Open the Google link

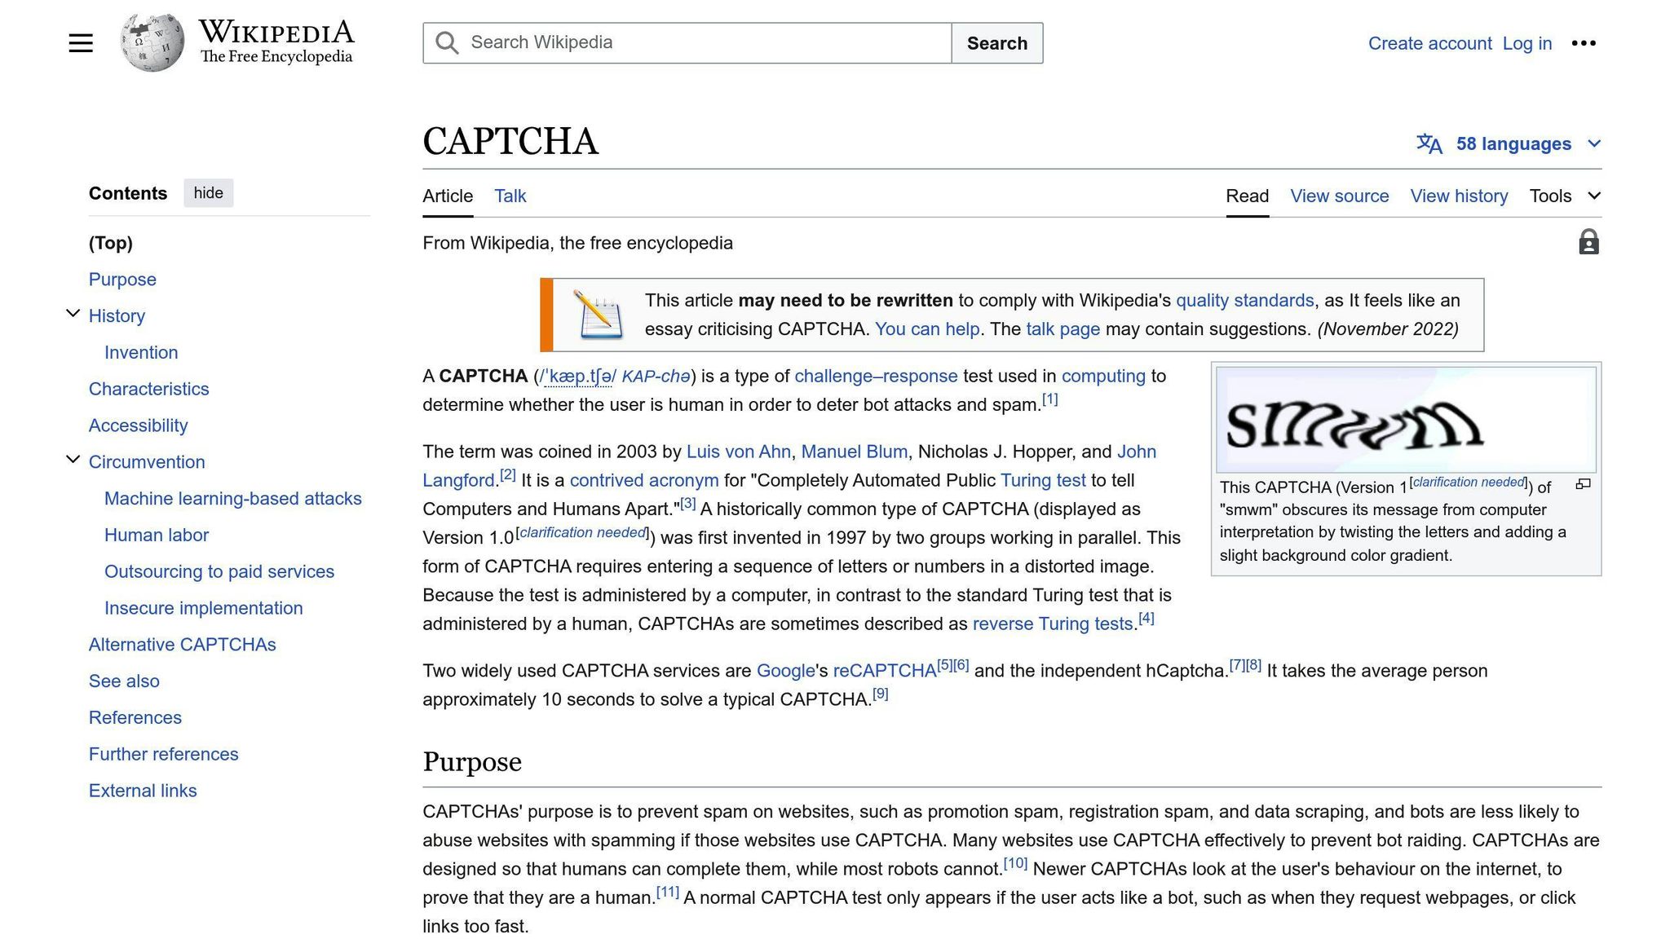pyautogui.click(x=785, y=672)
